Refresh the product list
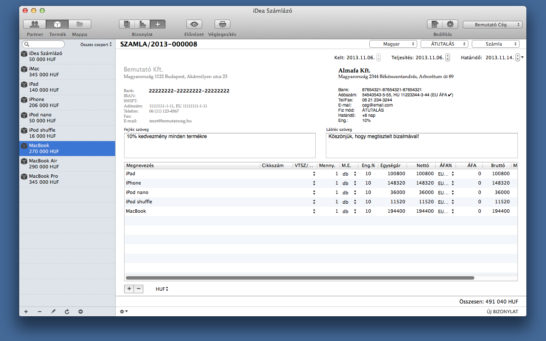 pyautogui.click(x=67, y=312)
